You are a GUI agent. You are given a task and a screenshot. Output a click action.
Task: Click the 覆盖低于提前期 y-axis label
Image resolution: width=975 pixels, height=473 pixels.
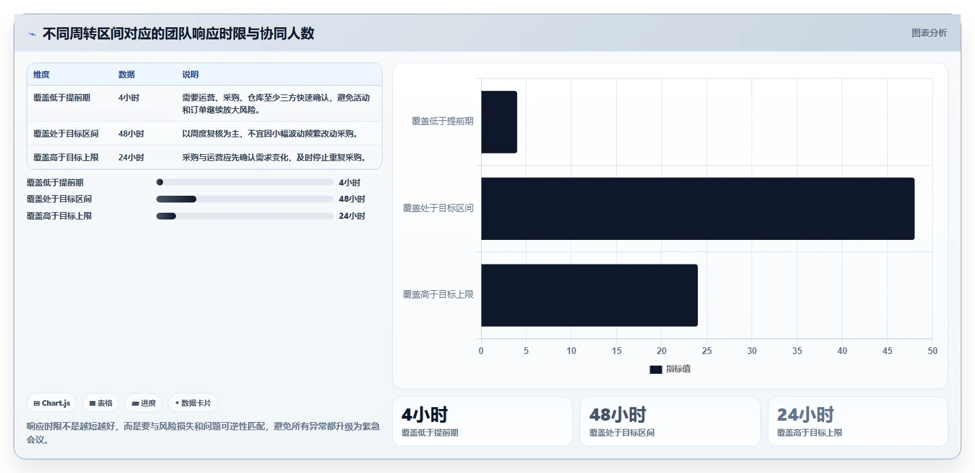(x=442, y=121)
